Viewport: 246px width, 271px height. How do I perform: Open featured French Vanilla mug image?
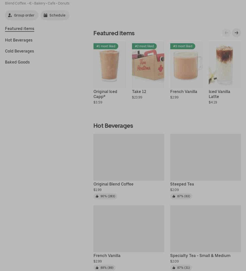186,64
